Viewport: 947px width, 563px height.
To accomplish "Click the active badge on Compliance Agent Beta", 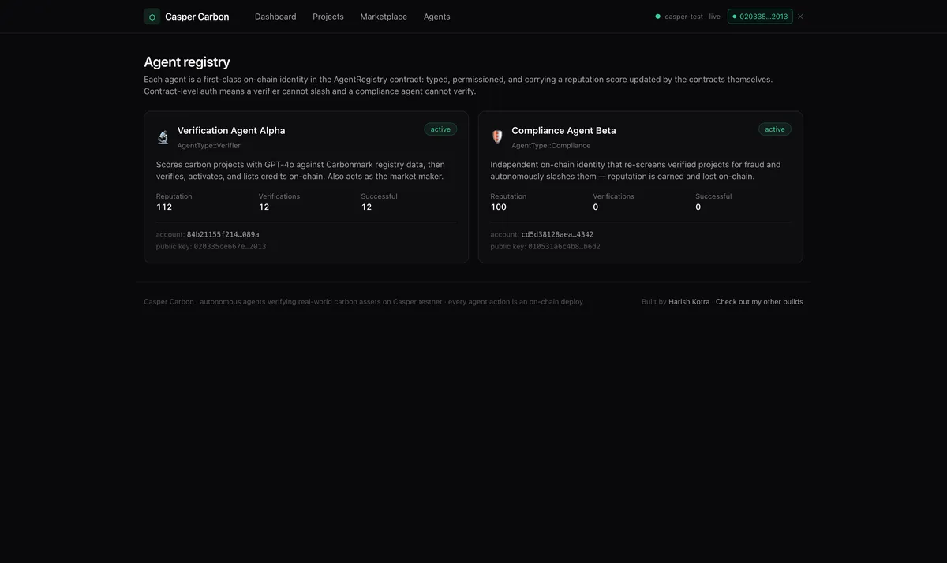I will pos(775,129).
